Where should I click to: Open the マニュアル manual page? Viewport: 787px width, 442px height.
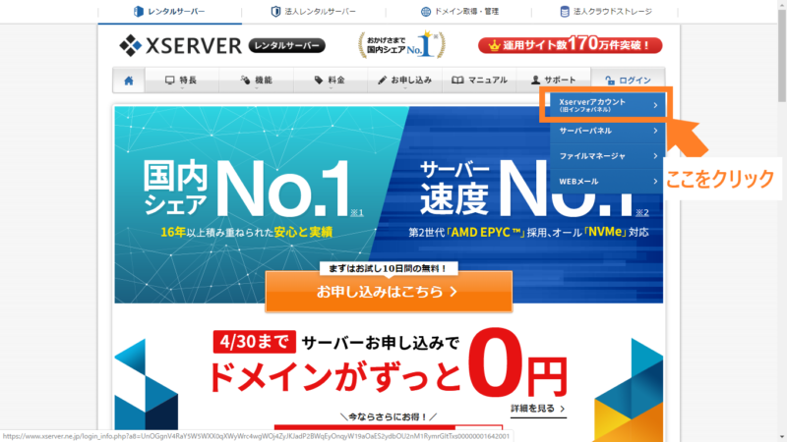pyautogui.click(x=479, y=81)
